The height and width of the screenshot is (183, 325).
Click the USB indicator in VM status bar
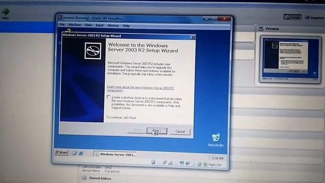[x=171, y=163]
